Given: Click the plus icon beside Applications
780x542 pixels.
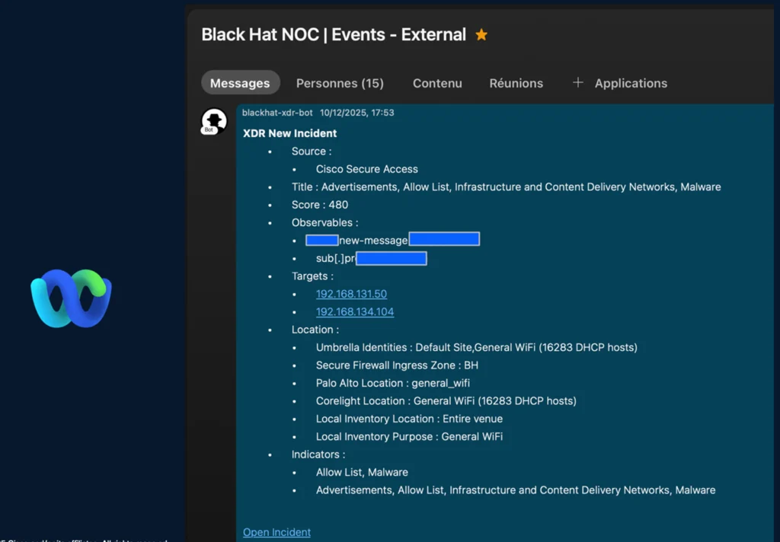Looking at the screenshot, I should click(x=577, y=83).
